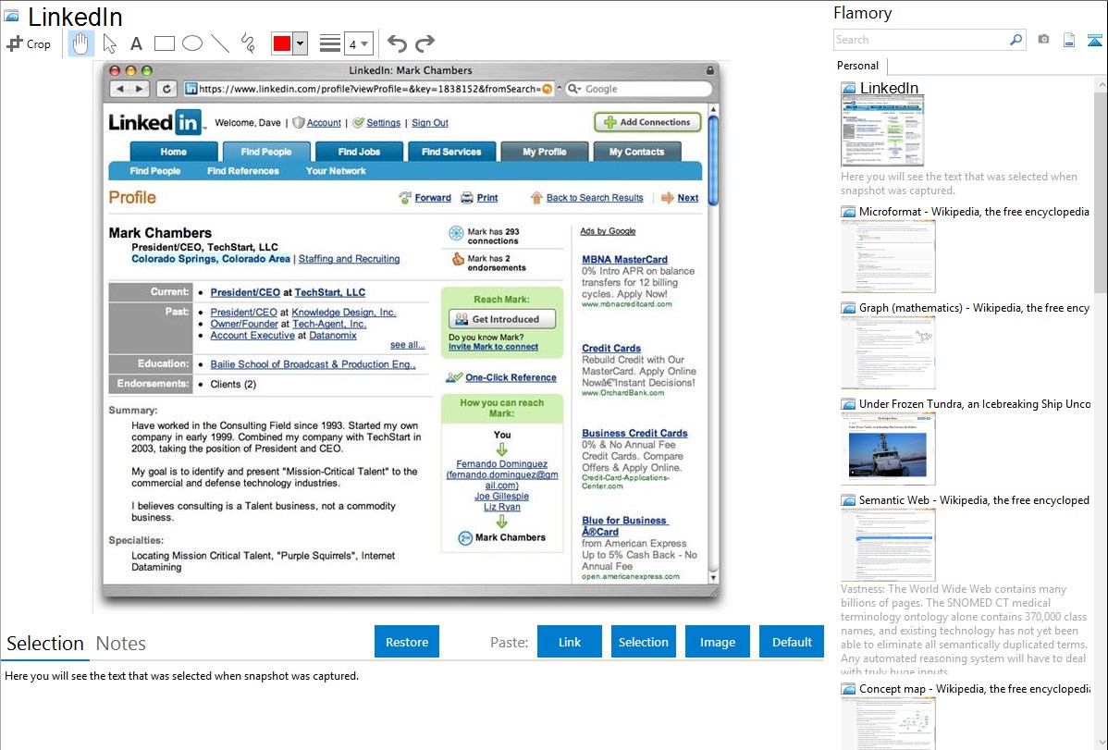Screen dimensions: 1108x750
Task: Click the magnifier search icon
Action: click(1016, 40)
